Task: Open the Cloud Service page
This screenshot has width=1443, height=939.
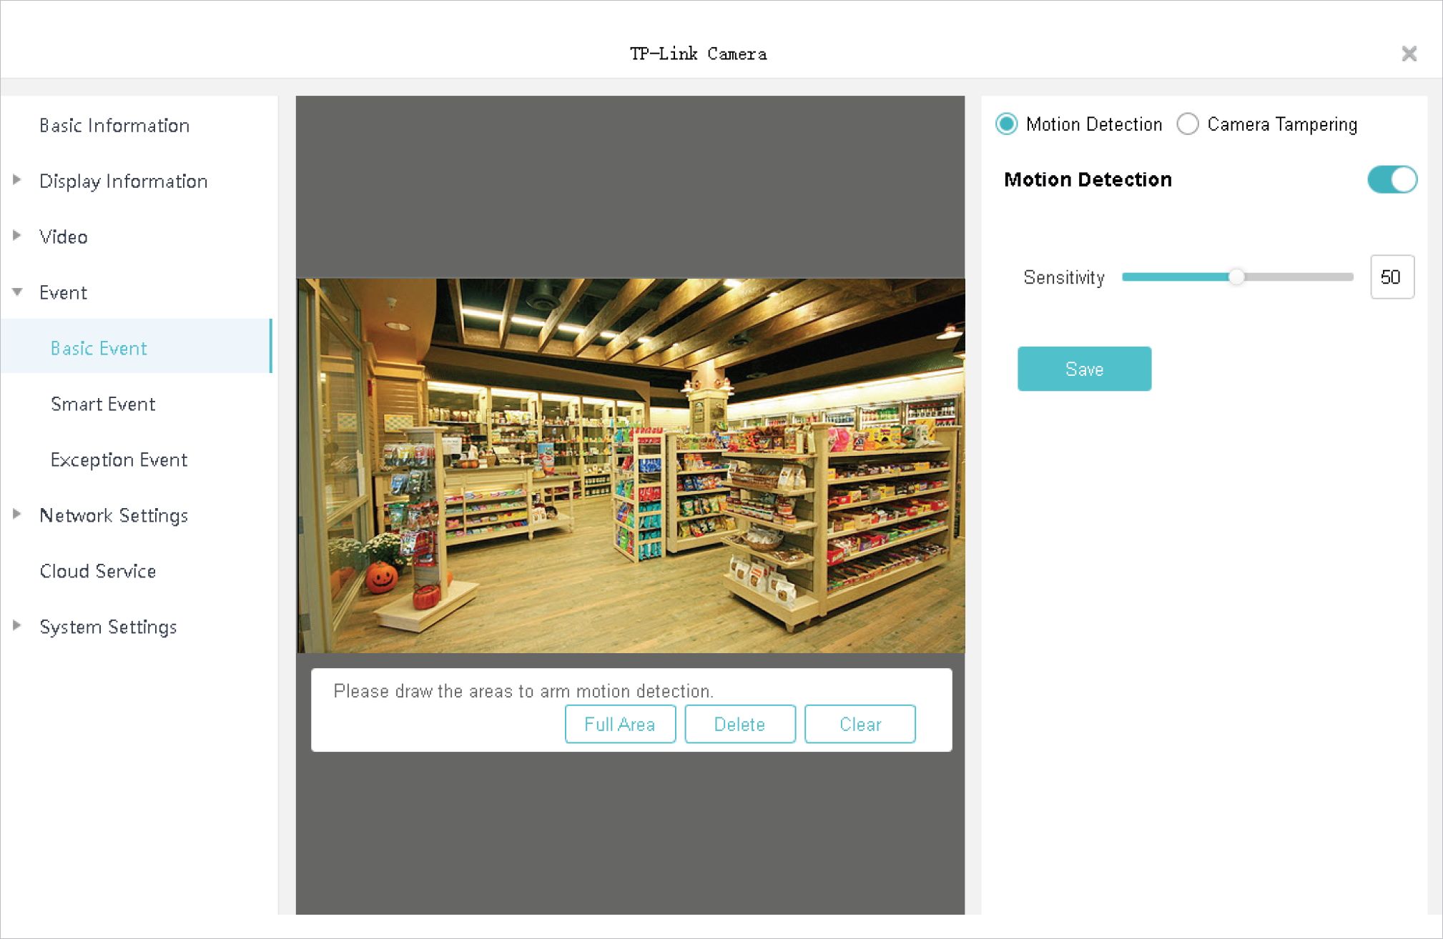Action: coord(98,572)
